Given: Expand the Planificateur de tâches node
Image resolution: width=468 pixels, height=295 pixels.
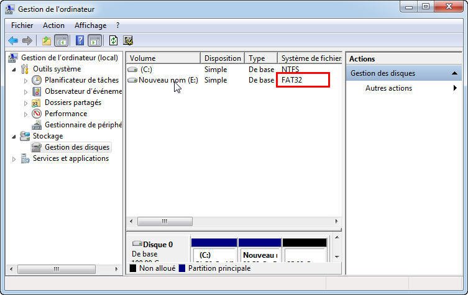Looking at the screenshot, I should click(x=25, y=81).
